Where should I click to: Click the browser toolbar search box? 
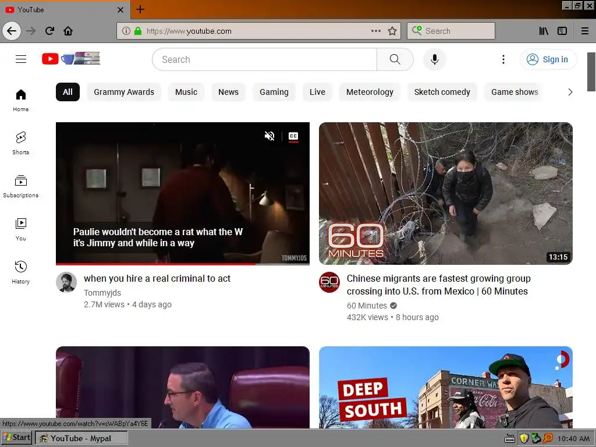(451, 31)
